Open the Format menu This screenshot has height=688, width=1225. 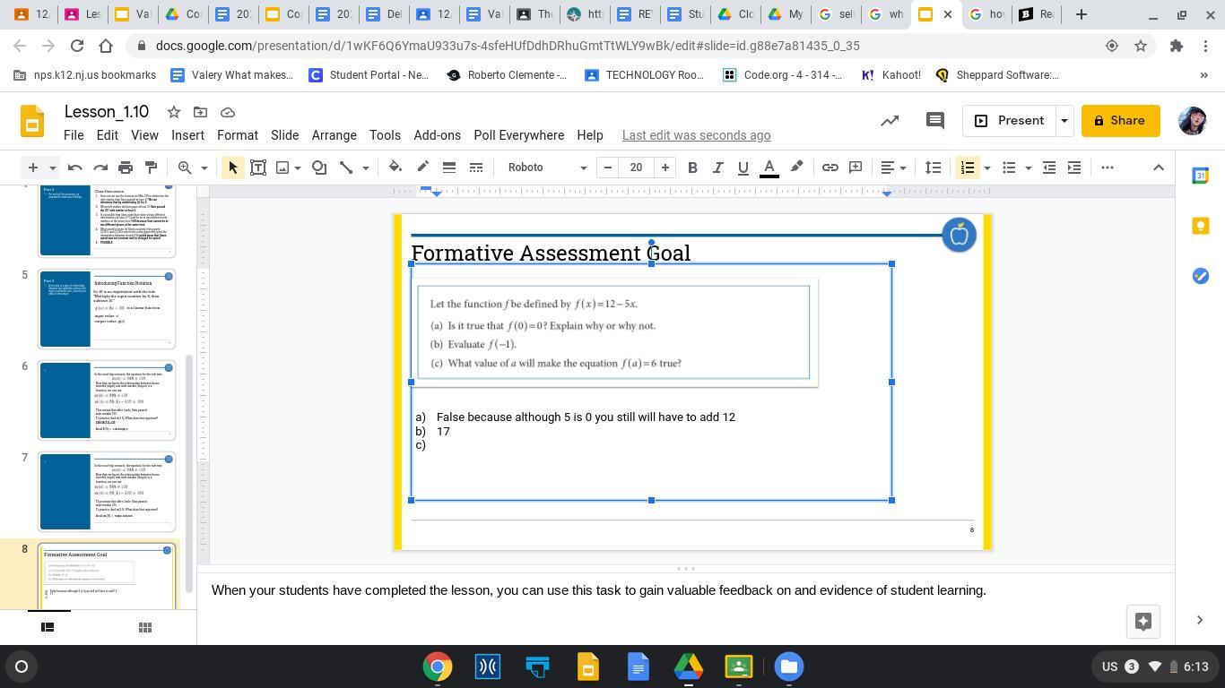click(237, 135)
